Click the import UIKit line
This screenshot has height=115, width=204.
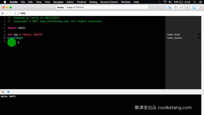17,28
